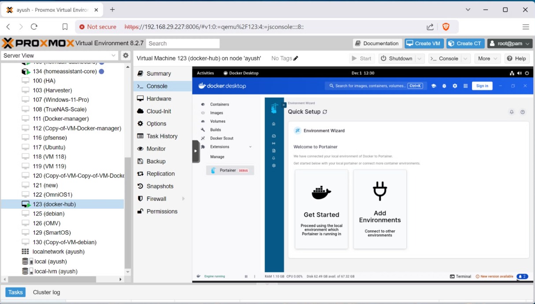535x304 pixels.
Task: Open the Permissions section
Action: [162, 211]
